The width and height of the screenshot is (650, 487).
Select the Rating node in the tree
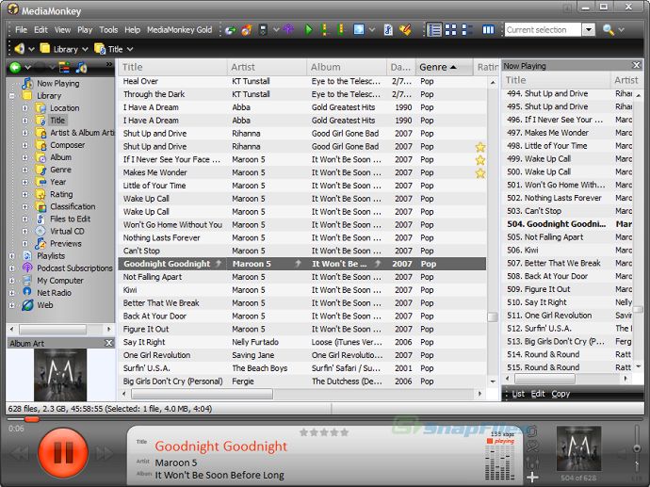(61, 194)
